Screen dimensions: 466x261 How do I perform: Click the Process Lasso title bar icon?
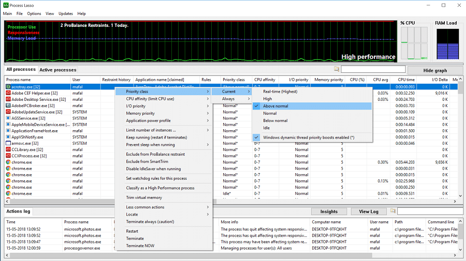point(6,5)
